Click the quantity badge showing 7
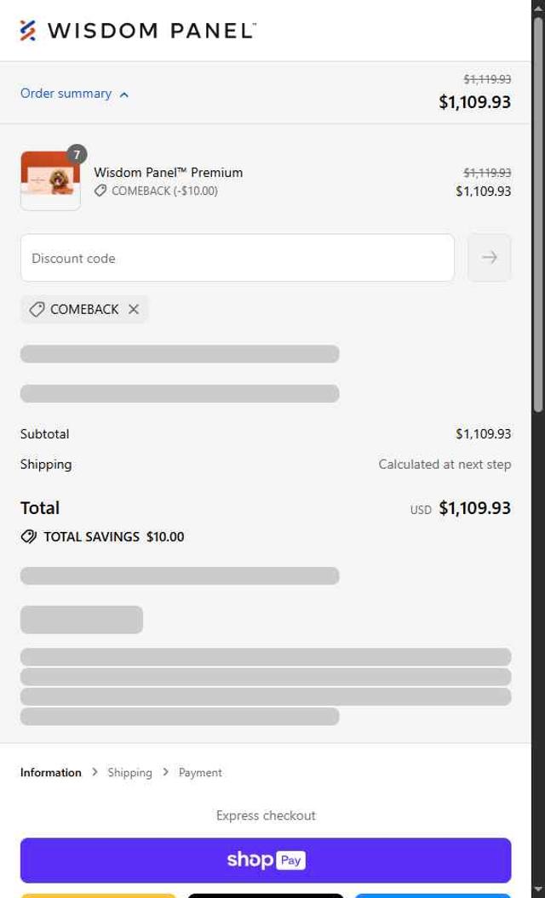The width and height of the screenshot is (545, 898). pyautogui.click(x=77, y=155)
